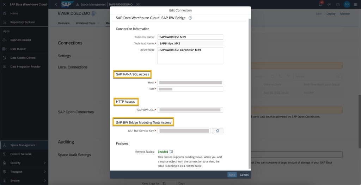
Task: Click the refresh icon in connections toolbar
Action: tap(272, 76)
